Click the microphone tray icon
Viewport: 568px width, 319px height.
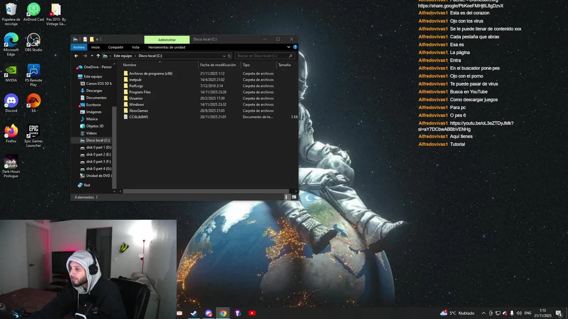pyautogui.click(x=512, y=313)
